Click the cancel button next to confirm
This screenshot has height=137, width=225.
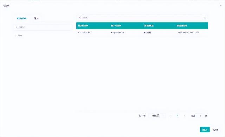[x=216, y=130]
